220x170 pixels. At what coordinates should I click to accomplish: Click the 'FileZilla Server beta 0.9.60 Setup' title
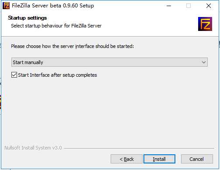point(53,6)
